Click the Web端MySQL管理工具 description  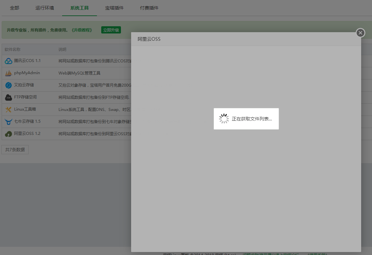[x=80, y=73]
